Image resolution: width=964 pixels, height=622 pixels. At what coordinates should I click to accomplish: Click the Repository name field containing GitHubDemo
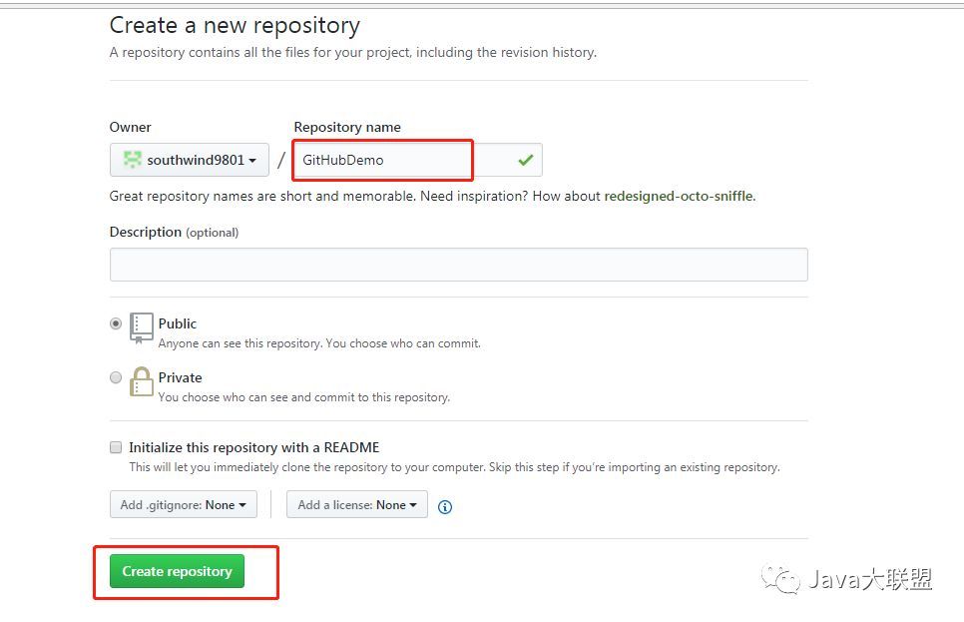[x=418, y=160]
